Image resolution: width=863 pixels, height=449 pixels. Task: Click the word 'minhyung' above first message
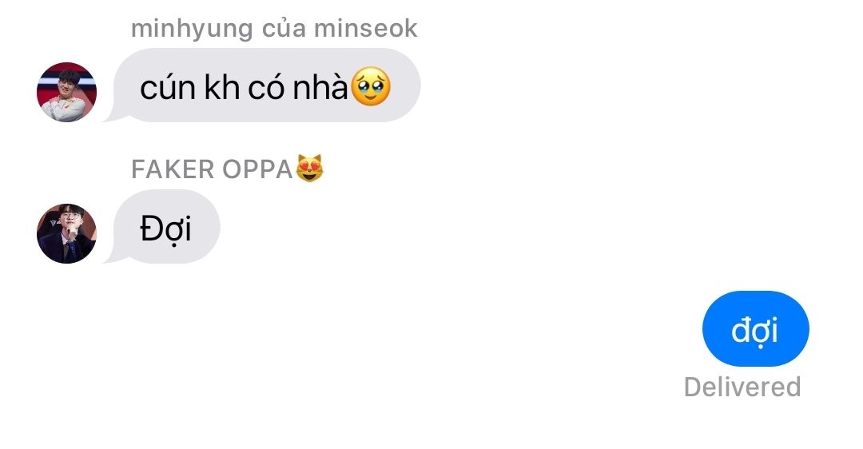pos(192,30)
